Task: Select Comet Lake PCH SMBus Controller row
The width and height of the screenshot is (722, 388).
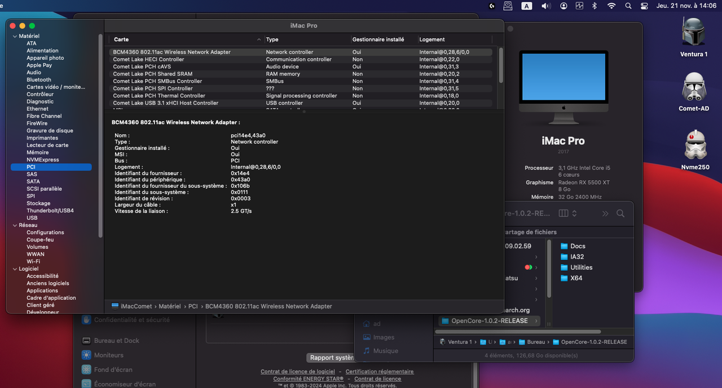Action: point(302,81)
